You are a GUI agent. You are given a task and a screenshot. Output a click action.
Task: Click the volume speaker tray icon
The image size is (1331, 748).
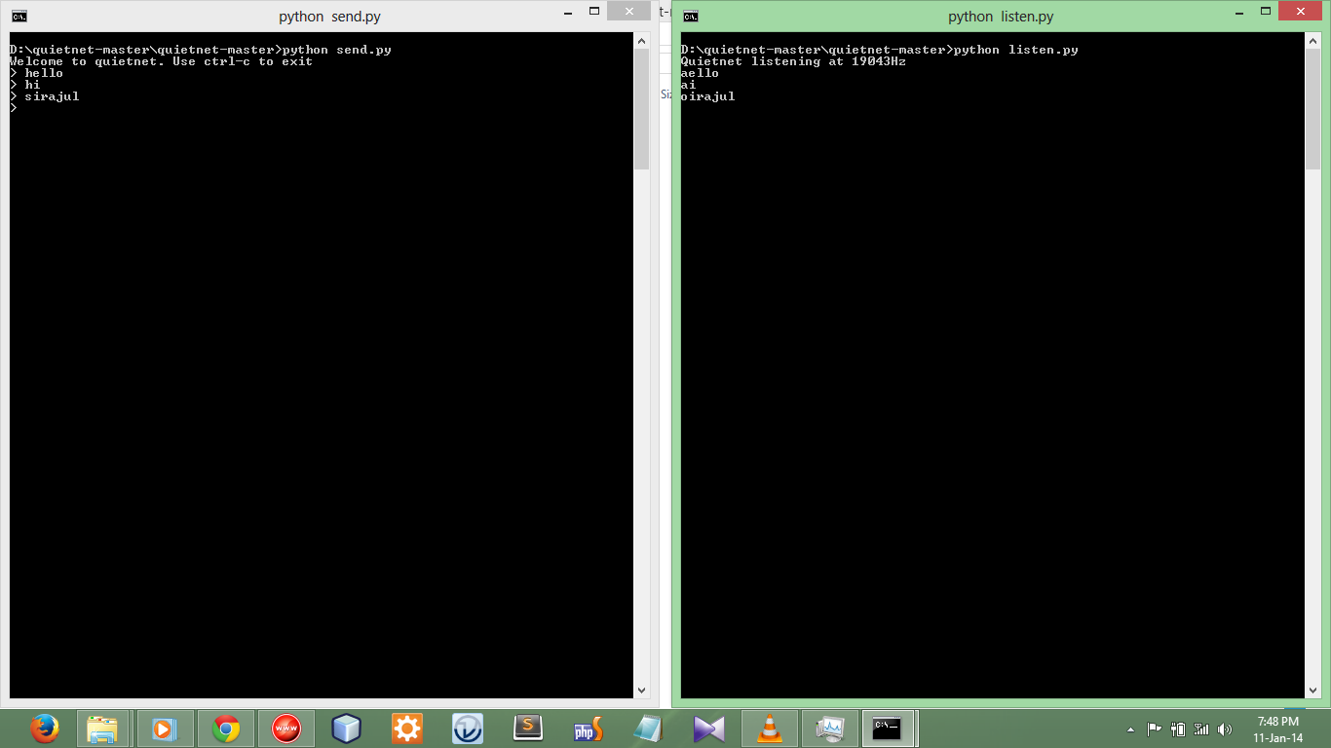coord(1225,729)
